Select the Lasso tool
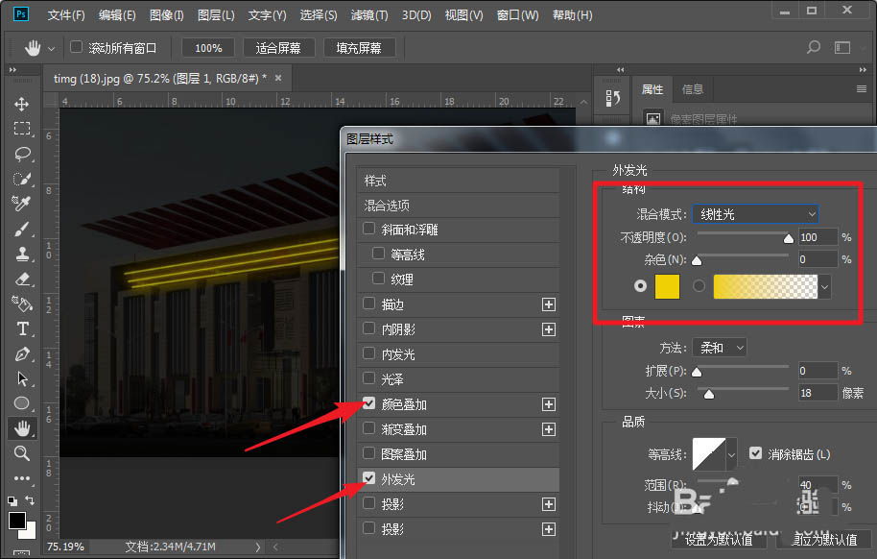The width and height of the screenshot is (877, 559). point(22,153)
